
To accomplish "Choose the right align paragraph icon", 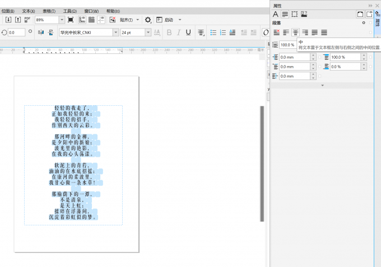I will point(305,32).
